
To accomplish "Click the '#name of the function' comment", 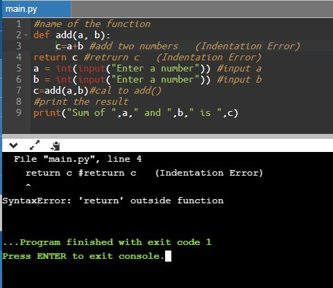I will [92, 24].
